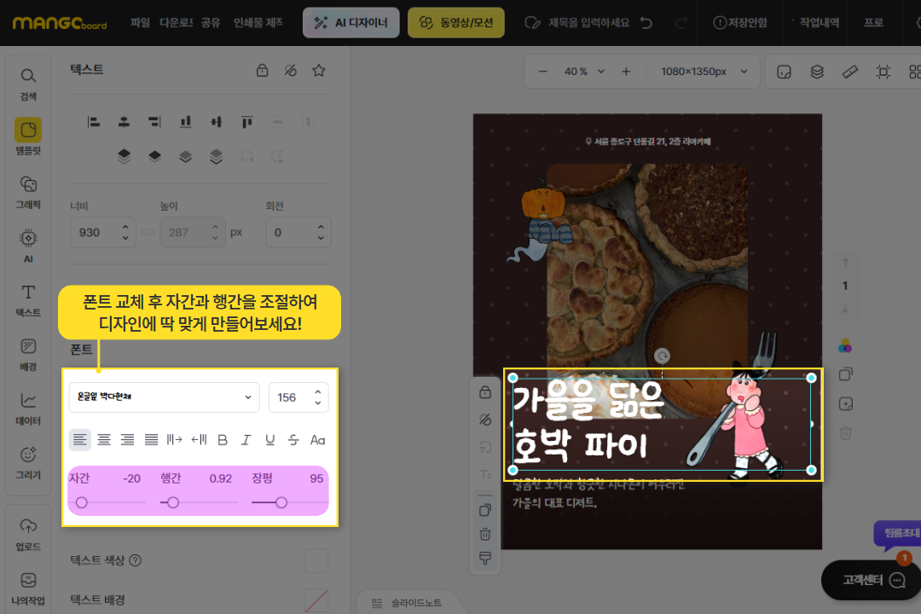Toggle bold text formatting
The width and height of the screenshot is (921, 614).
223,440
